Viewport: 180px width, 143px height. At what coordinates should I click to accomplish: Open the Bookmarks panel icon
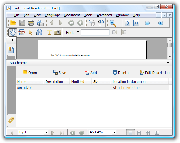[11, 50]
